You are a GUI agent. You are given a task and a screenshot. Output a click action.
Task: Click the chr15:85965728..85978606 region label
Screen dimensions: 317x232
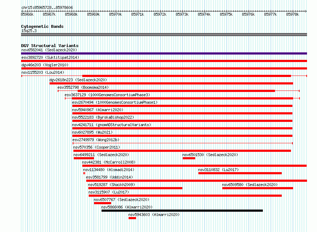click(x=47, y=7)
